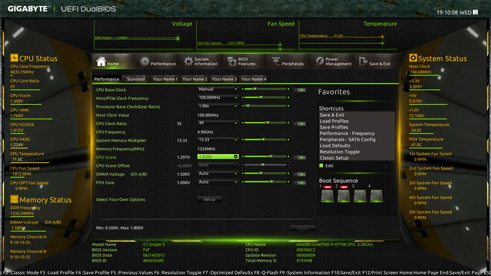
Task: Click the Power Management lightning icon
Action: [320, 62]
